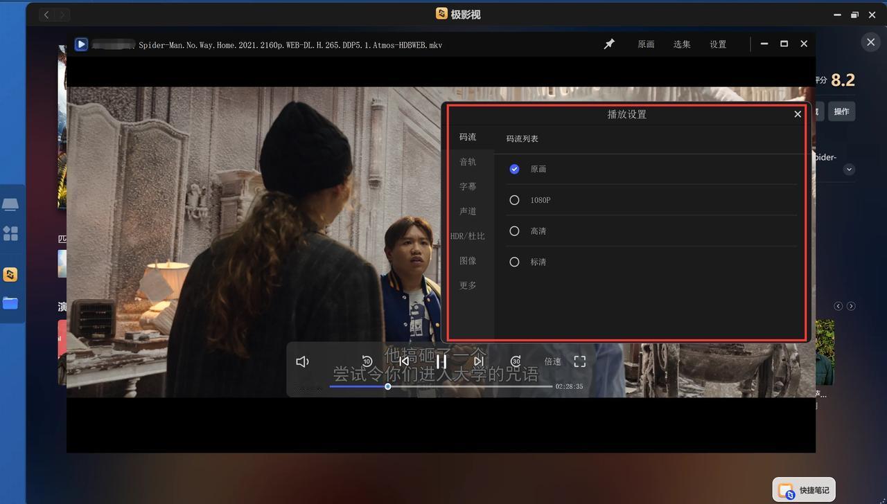Viewport: 887px width, 504px height.
Task: Click the 8.2 rating score
Action: pyautogui.click(x=843, y=80)
